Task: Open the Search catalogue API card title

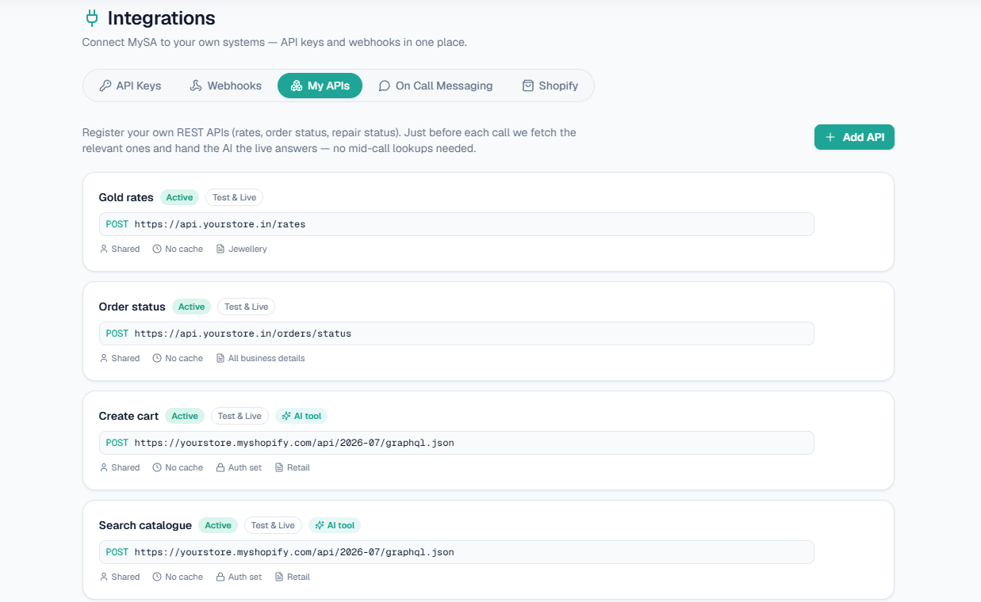Action: point(145,525)
